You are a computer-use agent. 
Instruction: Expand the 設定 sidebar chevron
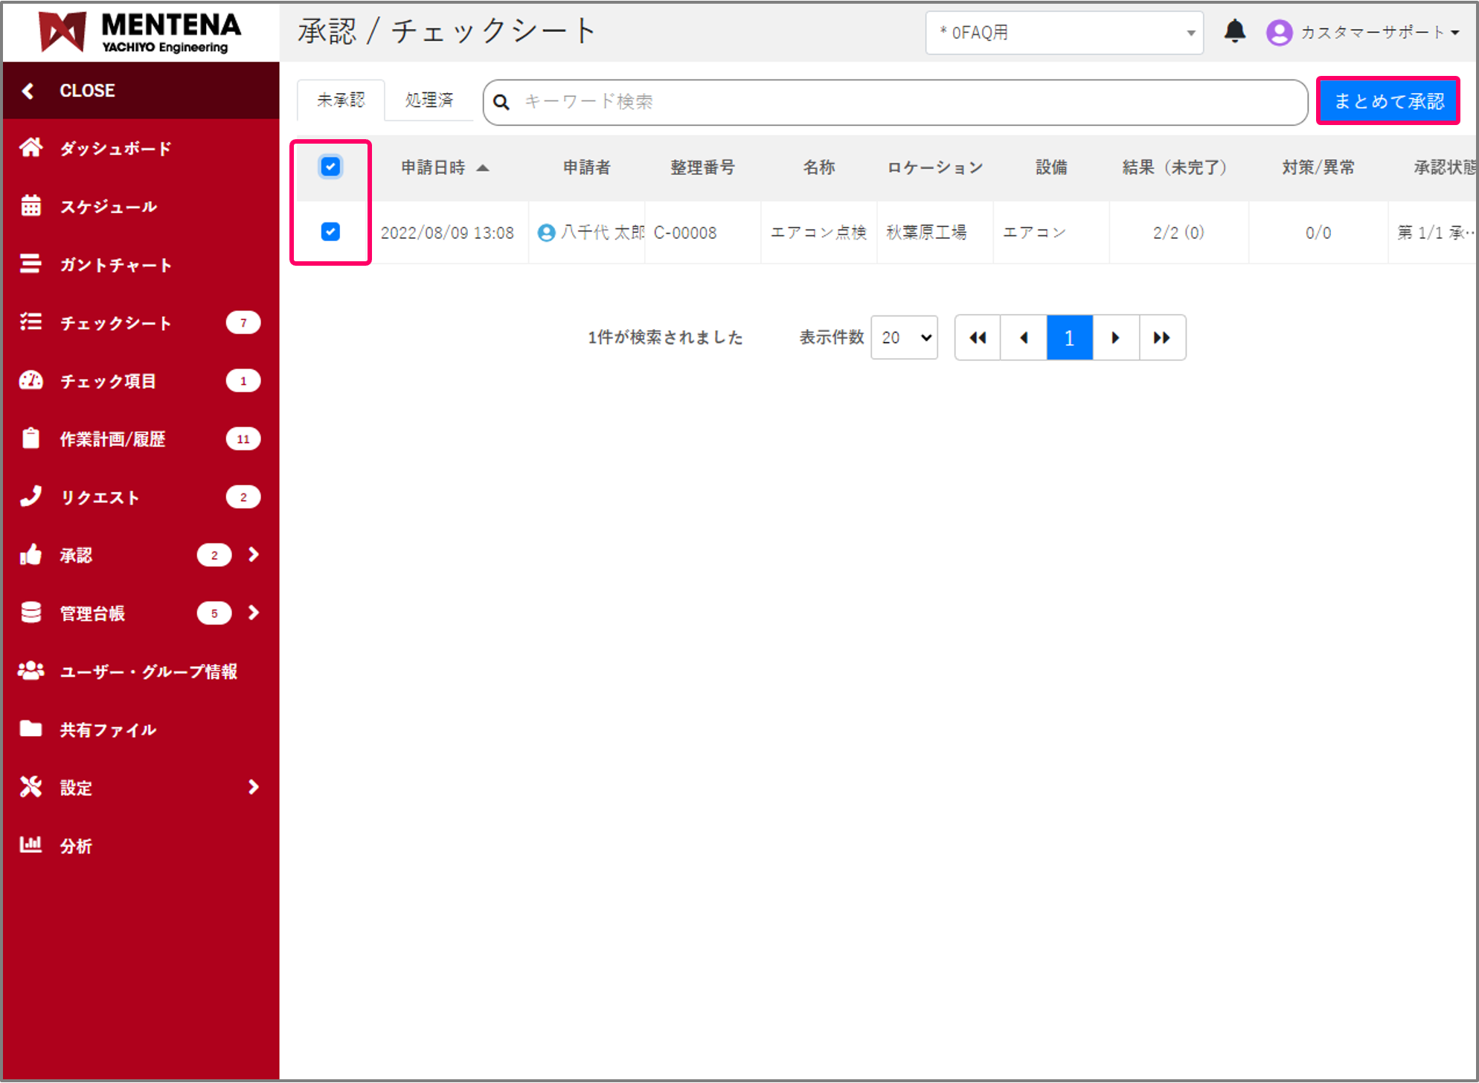[x=253, y=787]
